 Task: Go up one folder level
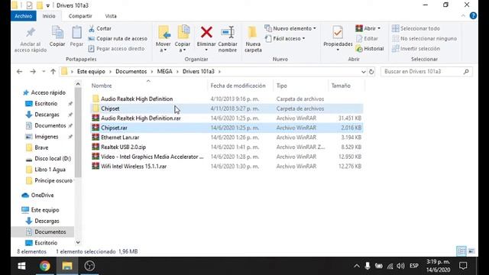(x=53, y=72)
